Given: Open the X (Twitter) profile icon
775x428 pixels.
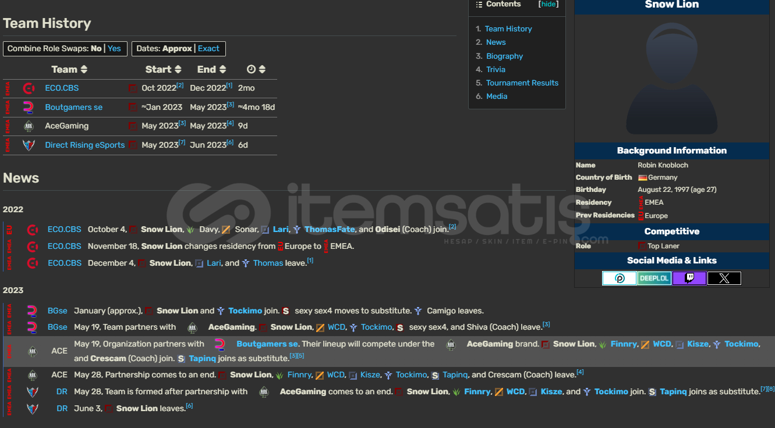Looking at the screenshot, I should point(724,279).
